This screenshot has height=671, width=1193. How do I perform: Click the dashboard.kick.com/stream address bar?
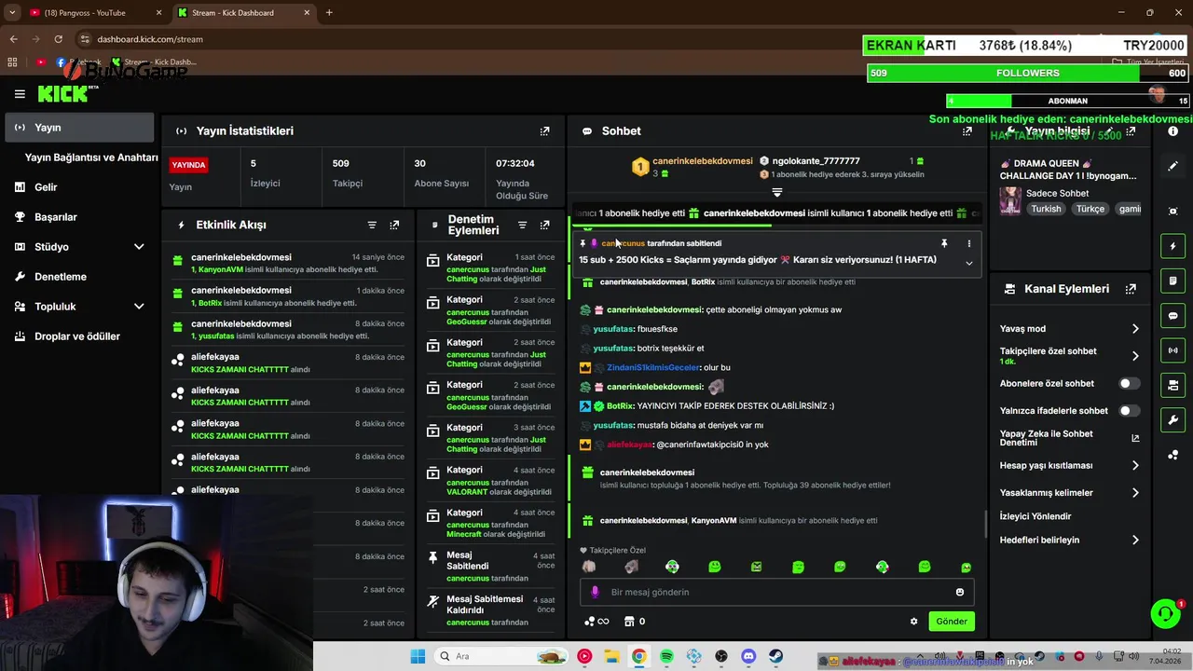pyautogui.click(x=149, y=39)
